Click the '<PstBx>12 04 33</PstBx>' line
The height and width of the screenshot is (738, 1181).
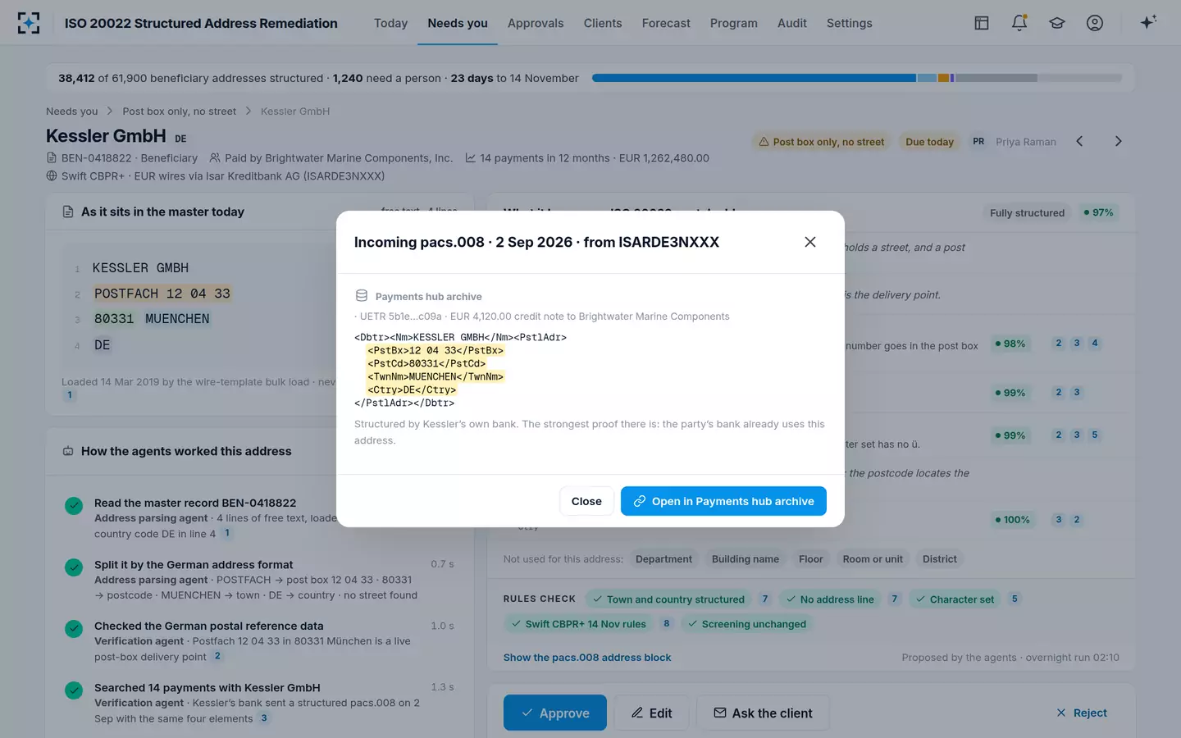pos(435,350)
